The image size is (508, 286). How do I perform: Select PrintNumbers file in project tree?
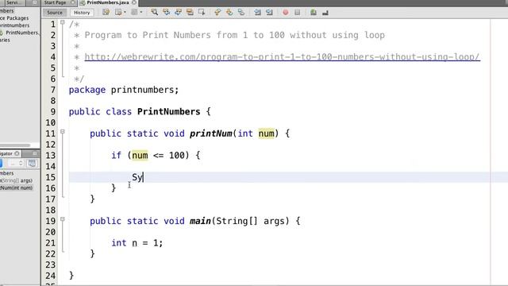click(21, 33)
